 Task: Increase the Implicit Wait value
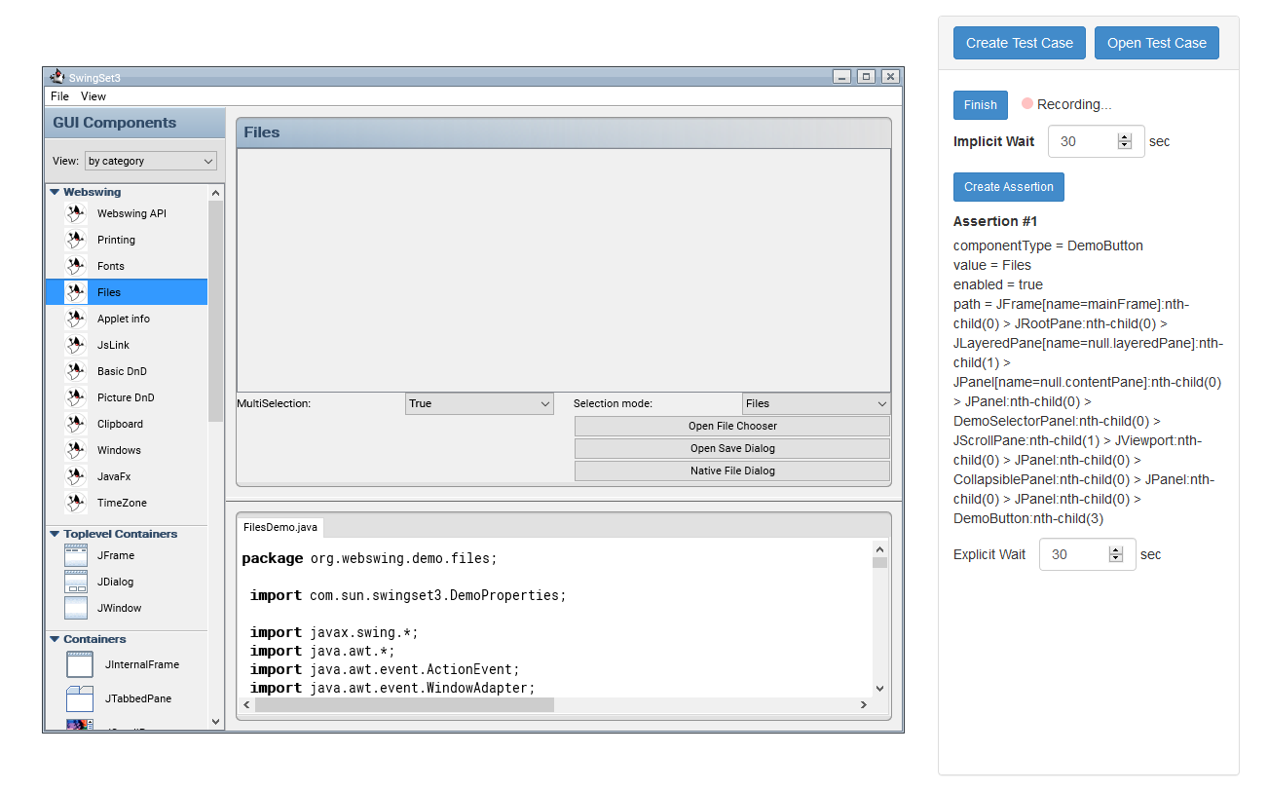[x=1125, y=137]
